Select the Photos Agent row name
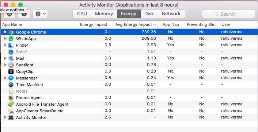 click(x=29, y=98)
